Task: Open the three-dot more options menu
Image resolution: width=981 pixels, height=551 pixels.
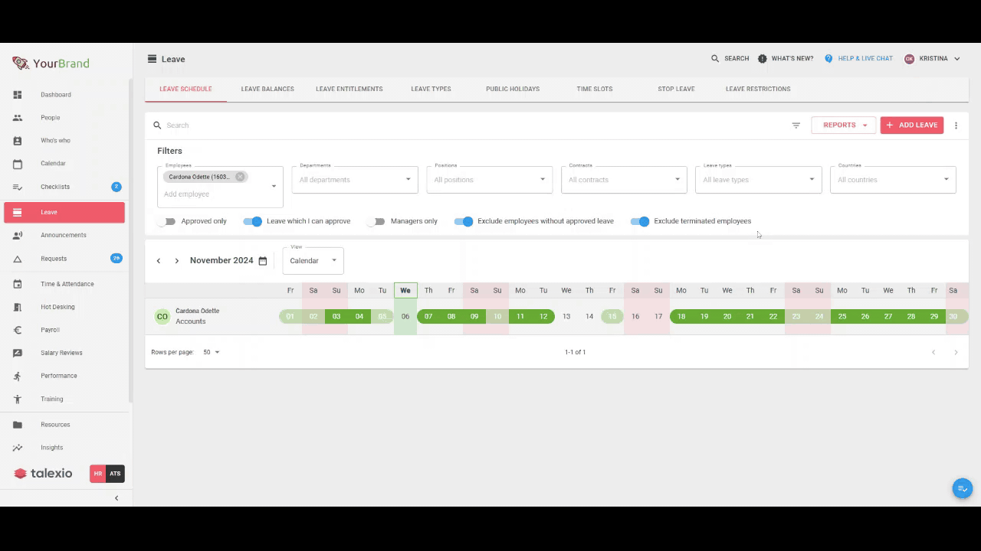Action: (956, 126)
